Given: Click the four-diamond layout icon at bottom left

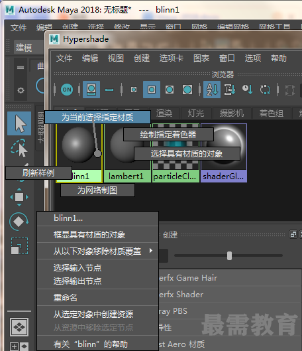Looking at the screenshot, I should 19,327.
